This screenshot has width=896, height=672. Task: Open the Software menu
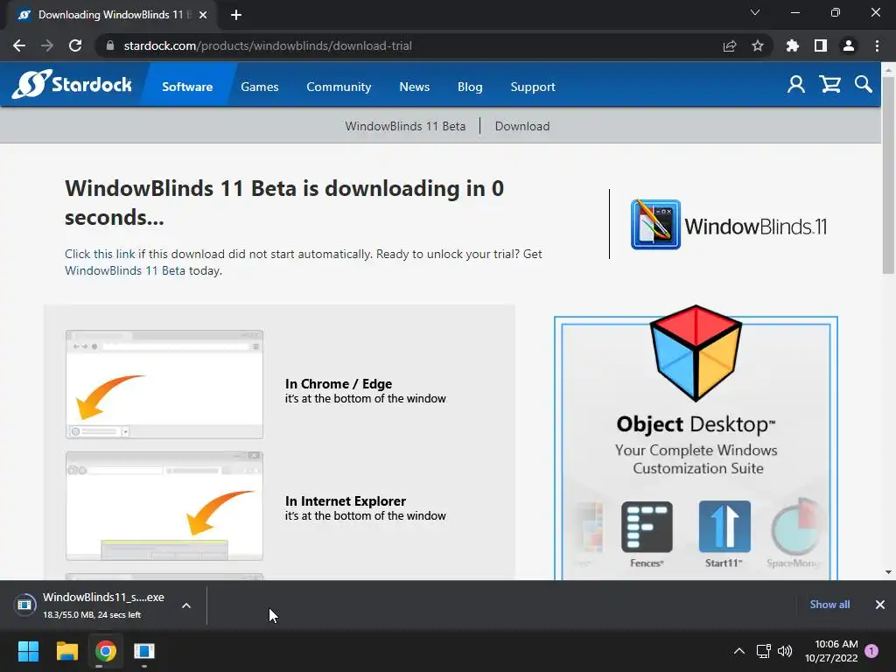[187, 87]
